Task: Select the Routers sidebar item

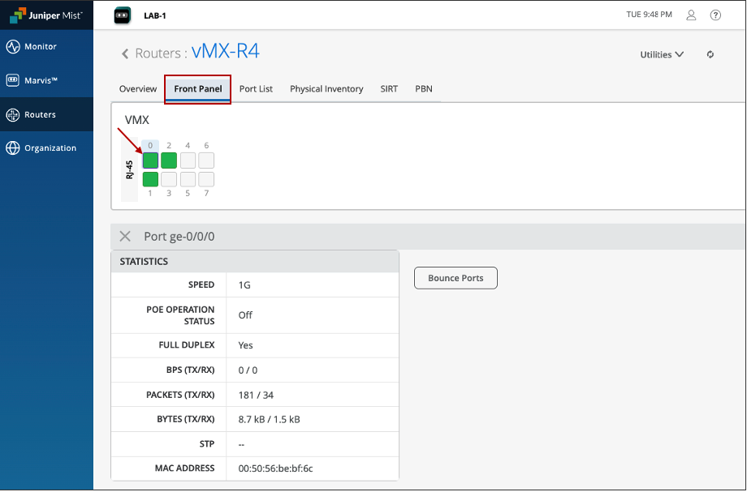Action: click(x=40, y=115)
